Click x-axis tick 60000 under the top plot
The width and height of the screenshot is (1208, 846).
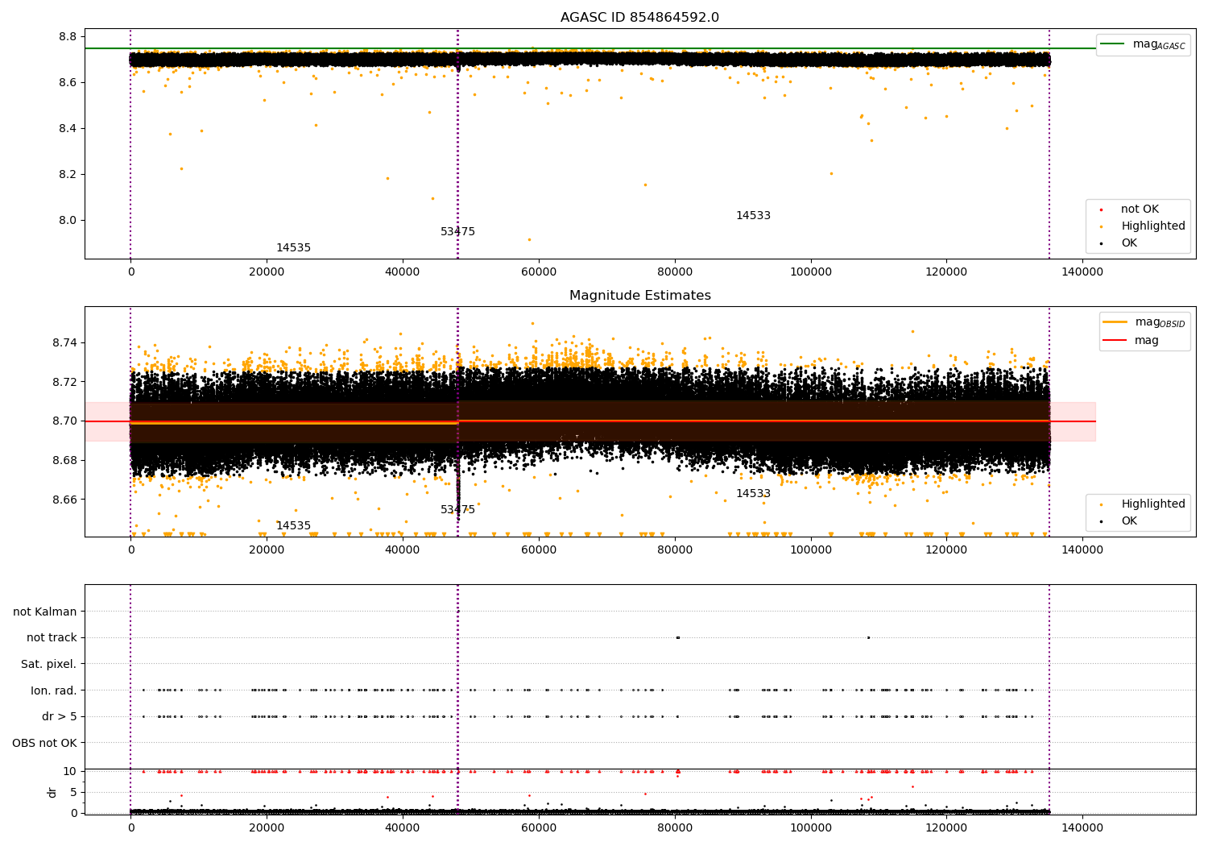pyautogui.click(x=539, y=272)
